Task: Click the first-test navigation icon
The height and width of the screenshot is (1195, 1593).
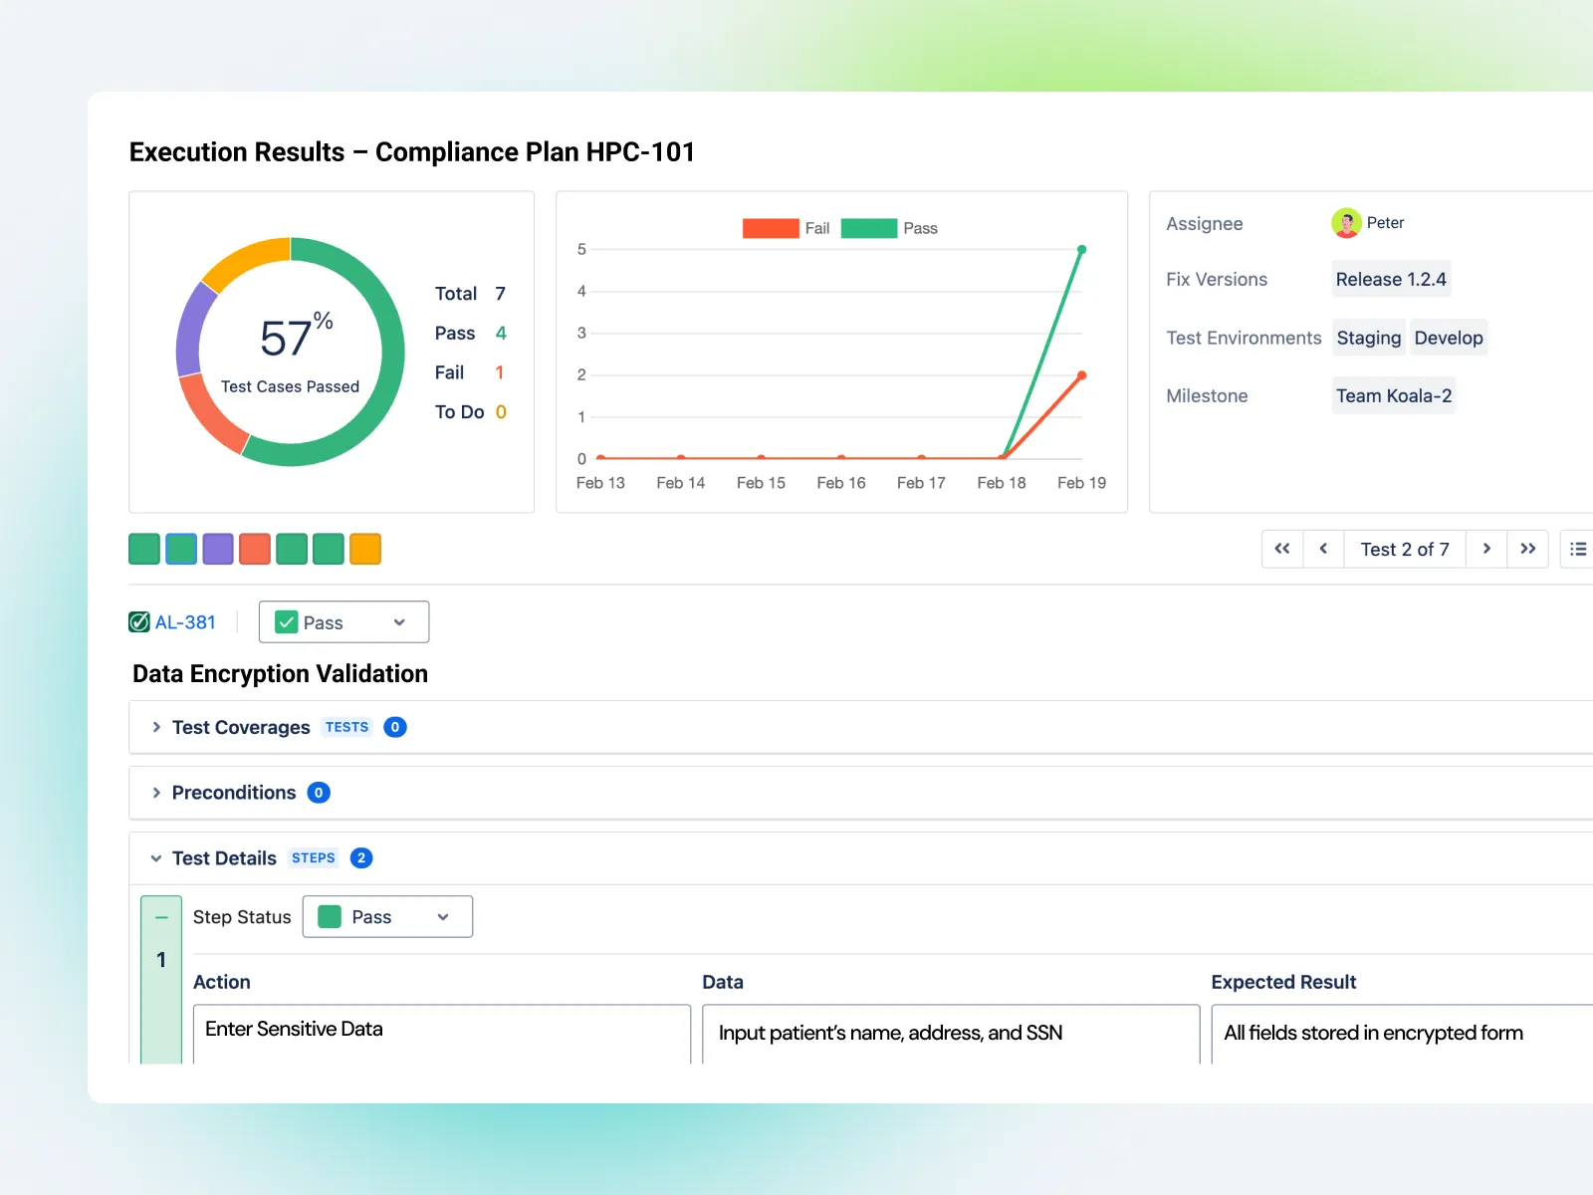Action: [x=1282, y=549]
